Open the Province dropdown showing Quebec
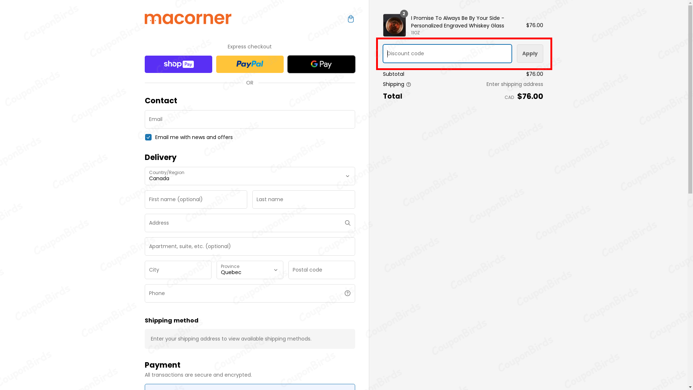693x390 pixels. [250, 270]
